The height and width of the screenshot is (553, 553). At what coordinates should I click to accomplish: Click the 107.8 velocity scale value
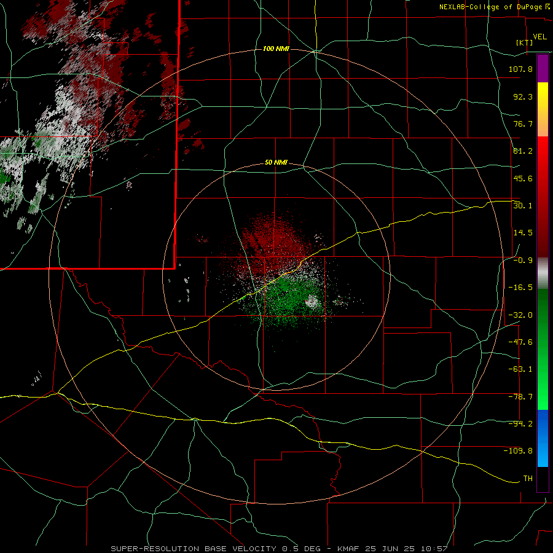520,69
